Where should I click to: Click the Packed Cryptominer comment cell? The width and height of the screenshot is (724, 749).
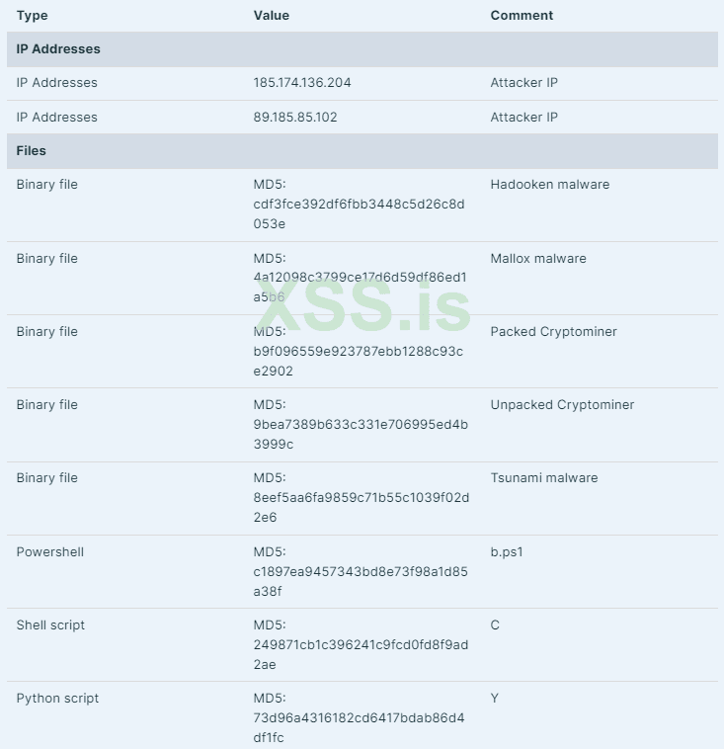point(553,332)
